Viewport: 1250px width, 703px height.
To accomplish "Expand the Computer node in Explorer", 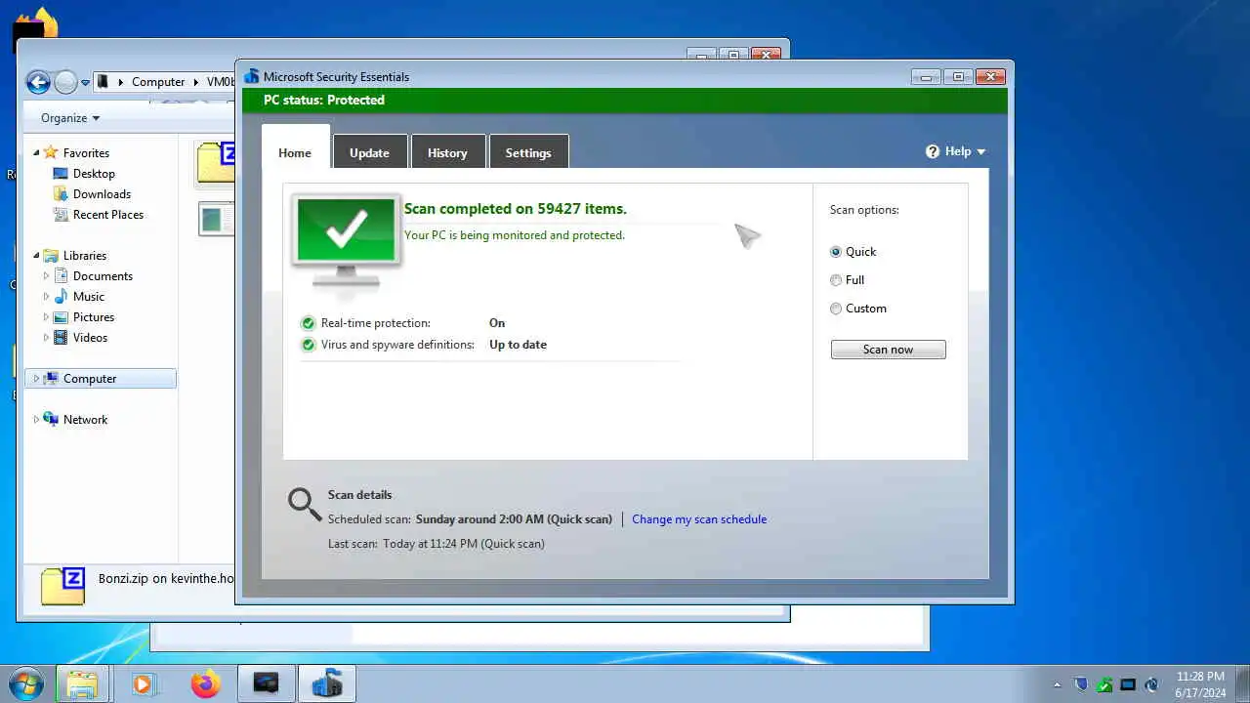I will pos(37,379).
